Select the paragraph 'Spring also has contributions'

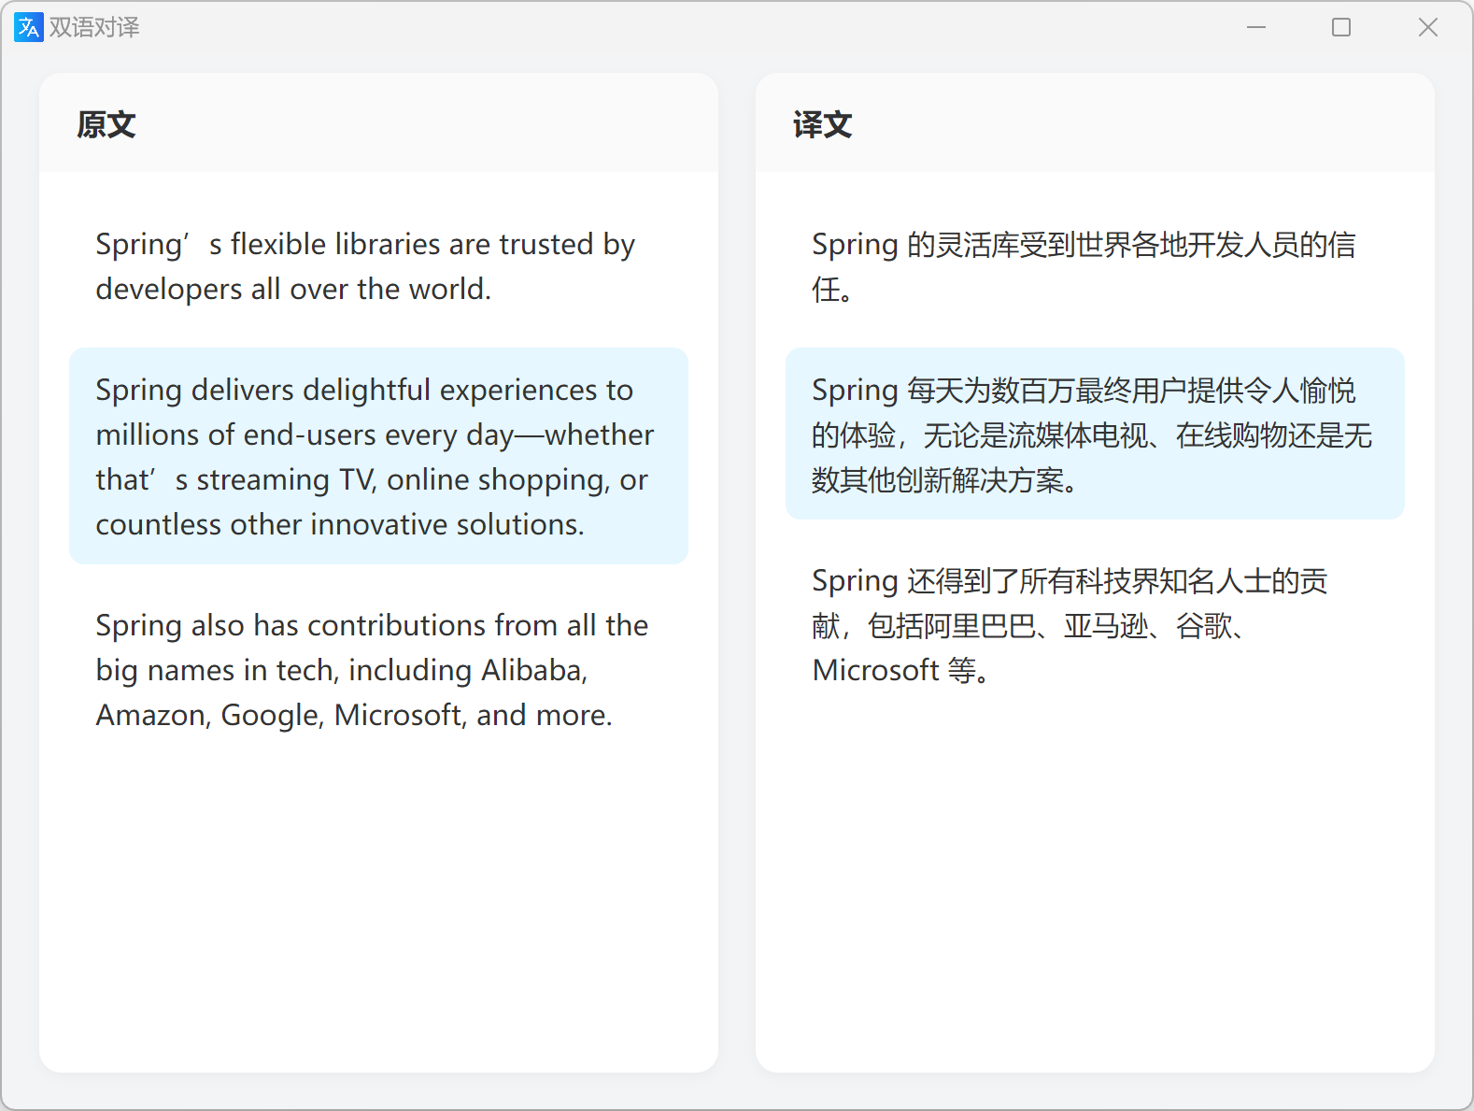click(378, 670)
